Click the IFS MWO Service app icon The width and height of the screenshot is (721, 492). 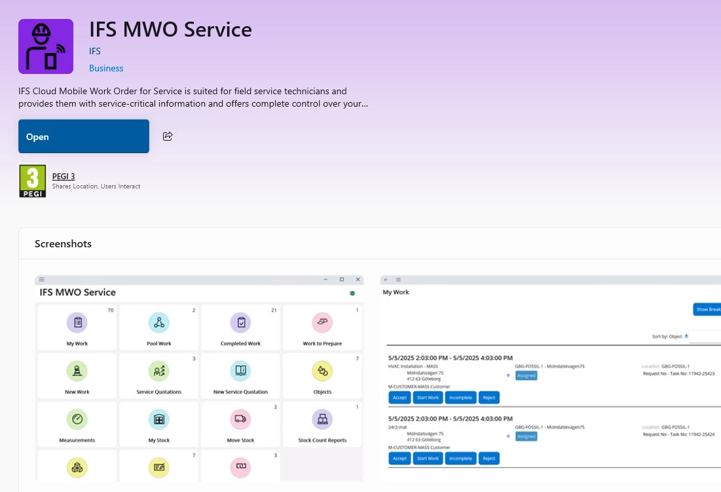(46, 46)
